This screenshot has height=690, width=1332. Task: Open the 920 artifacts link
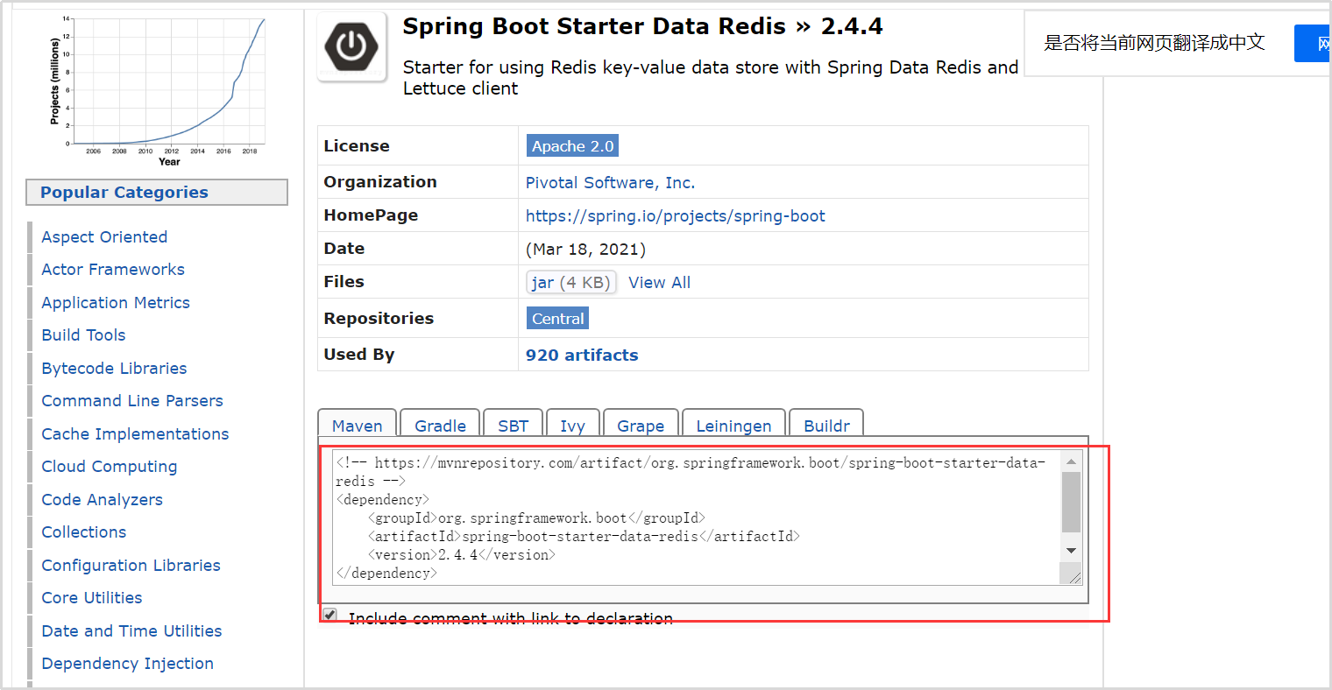click(582, 355)
